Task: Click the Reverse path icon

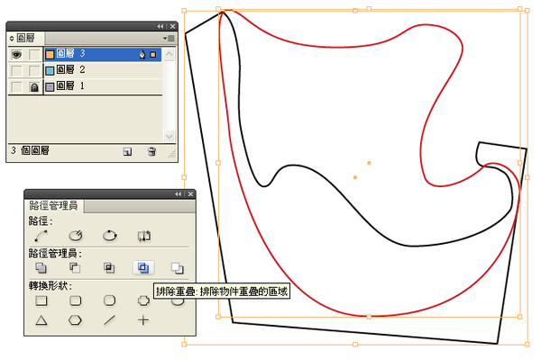Action: pyautogui.click(x=144, y=236)
